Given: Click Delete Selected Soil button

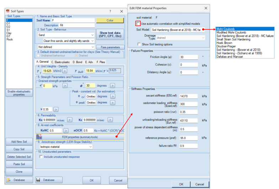Looking at the screenshot, I should click(19, 157).
